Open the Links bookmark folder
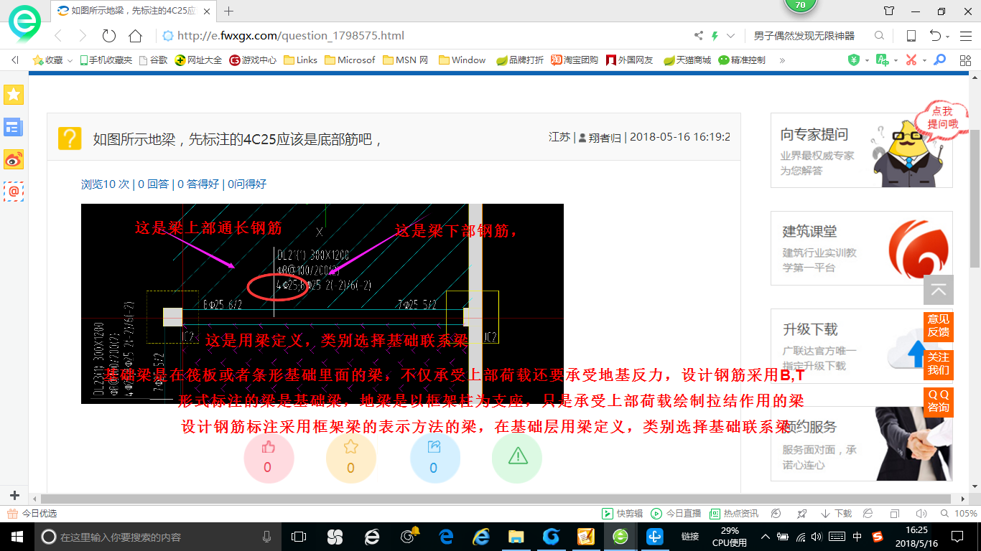Screen dimensions: 981x551 [300, 60]
